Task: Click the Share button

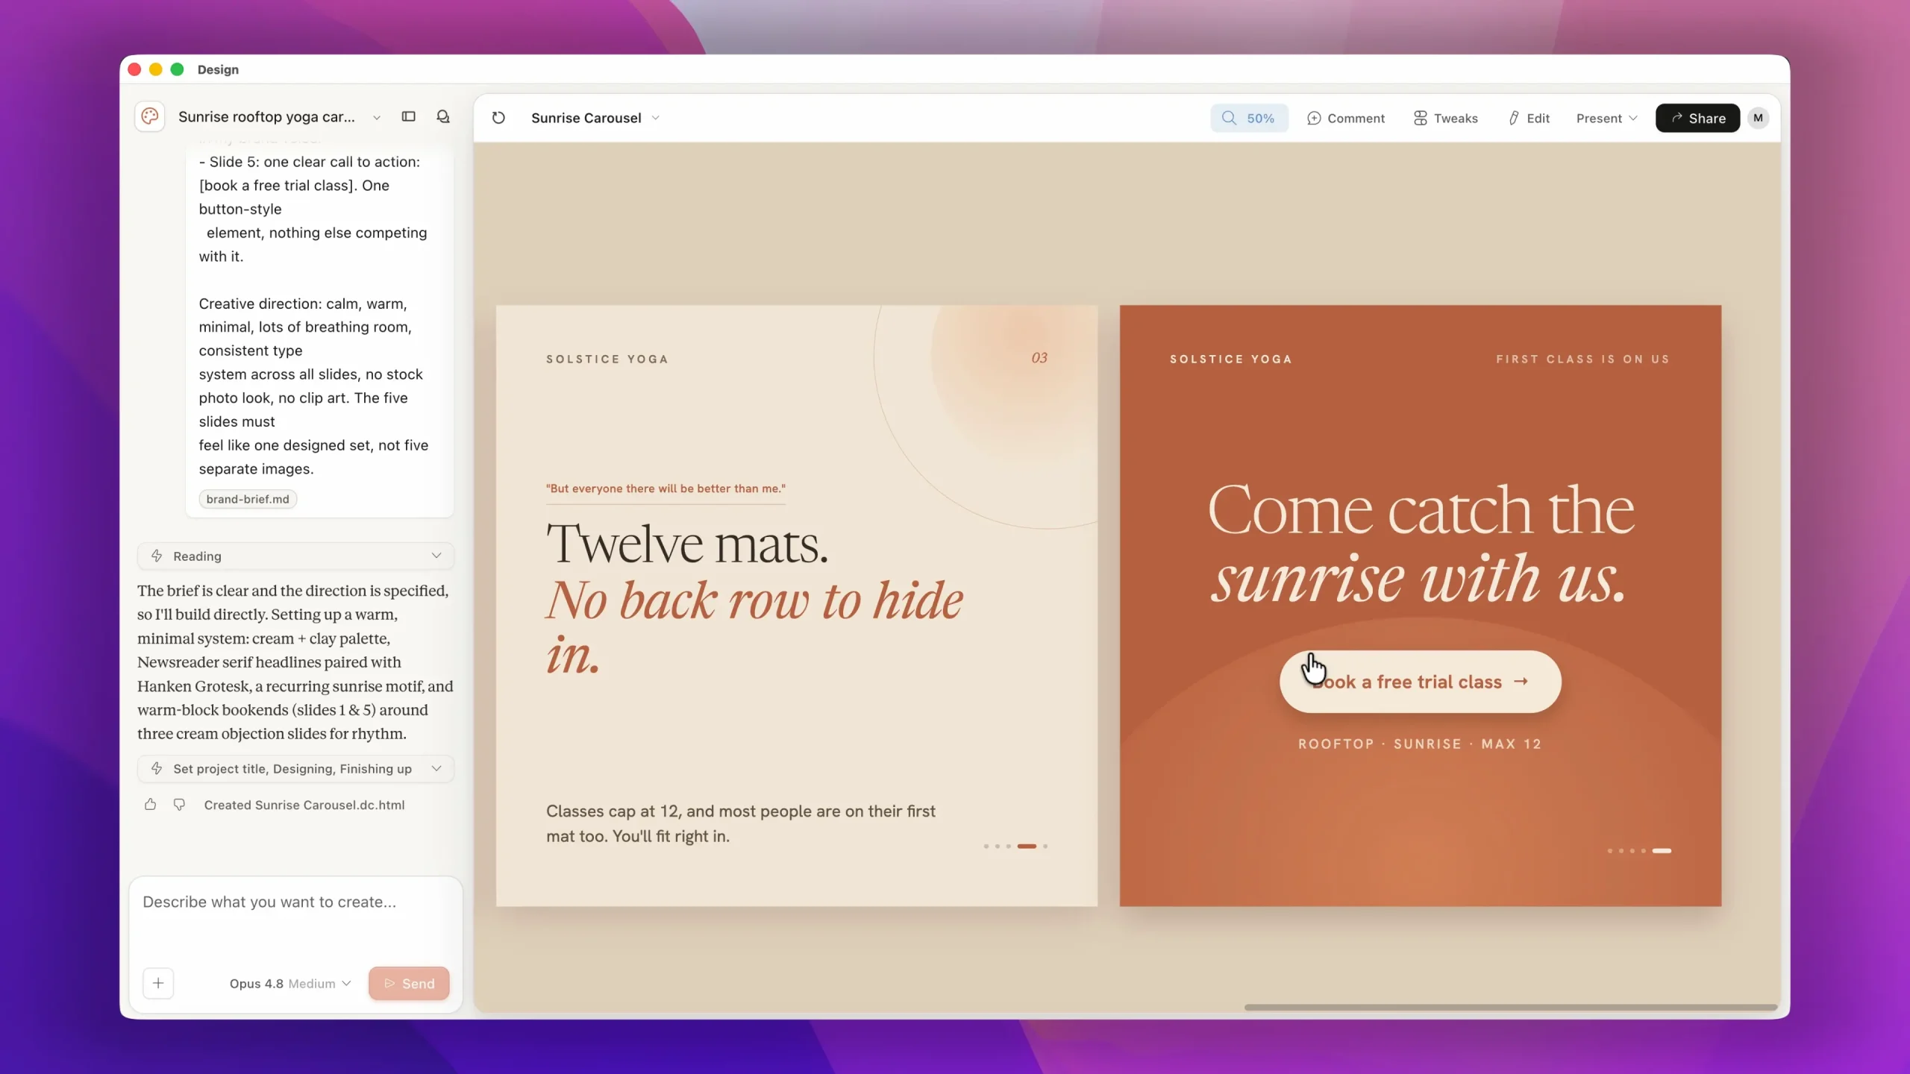Action: (x=1697, y=118)
